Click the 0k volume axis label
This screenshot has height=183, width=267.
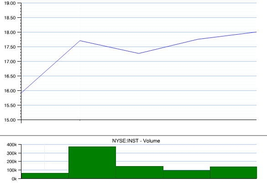[x=14, y=179]
